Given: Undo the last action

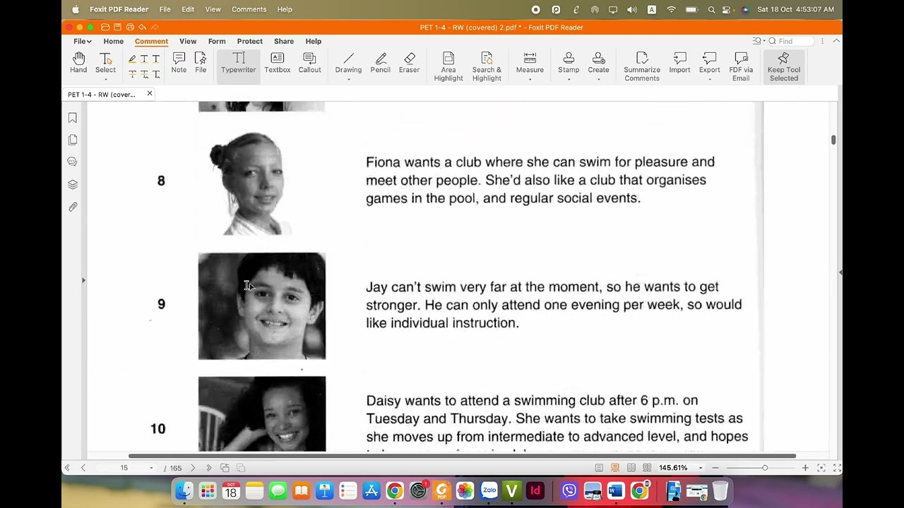Looking at the screenshot, I should 142,27.
